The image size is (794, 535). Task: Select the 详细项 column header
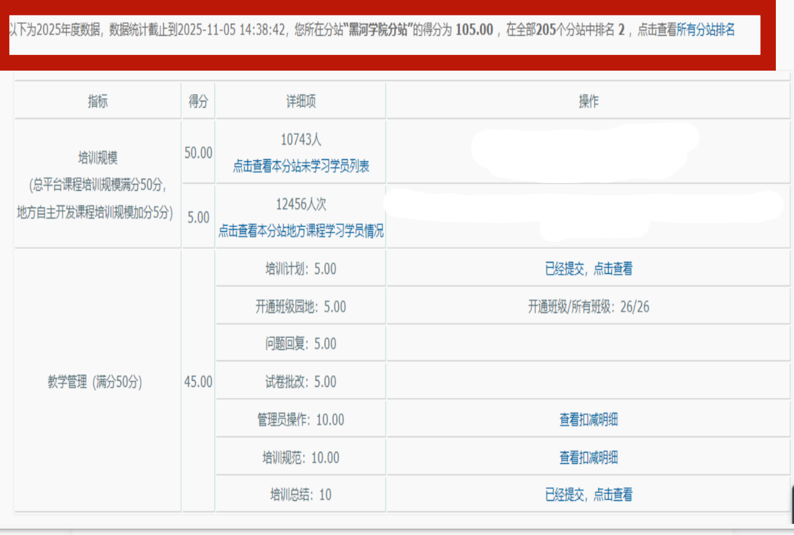301,102
